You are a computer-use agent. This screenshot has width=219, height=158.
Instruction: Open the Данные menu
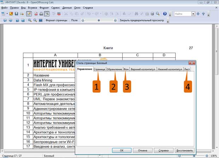click(67, 8)
